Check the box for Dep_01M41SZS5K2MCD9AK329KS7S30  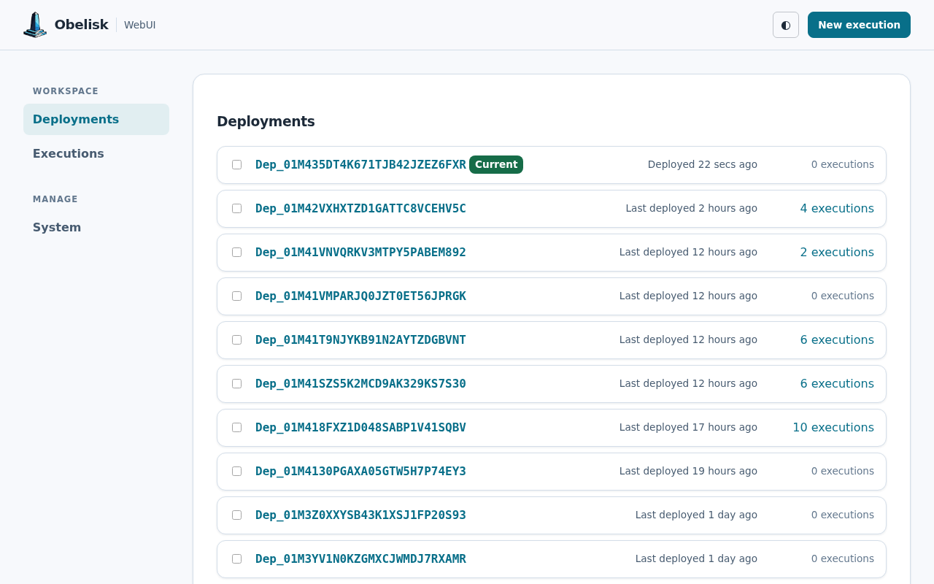click(x=236, y=383)
